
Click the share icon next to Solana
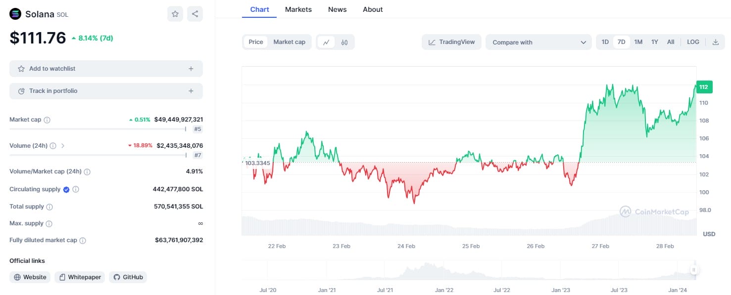(x=195, y=14)
